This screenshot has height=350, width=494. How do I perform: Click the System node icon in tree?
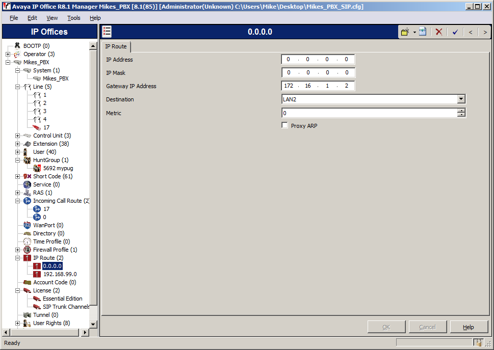[27, 70]
